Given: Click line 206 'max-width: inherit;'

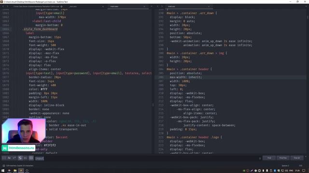Looking at the screenshot, I should click(x=186, y=77).
